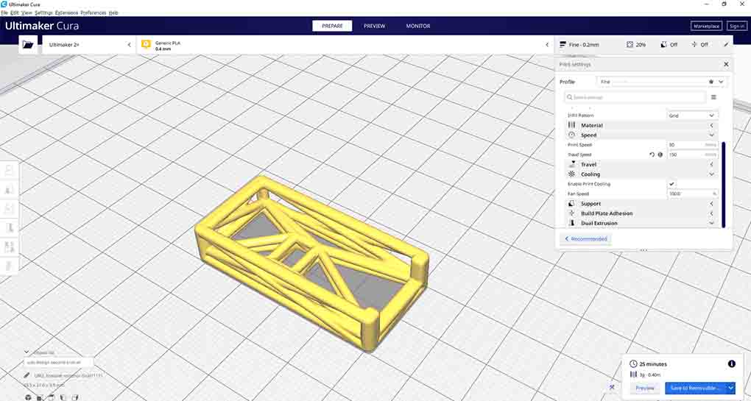
Task: Toggle Enable Print Cooling checkbox
Action: [671, 184]
